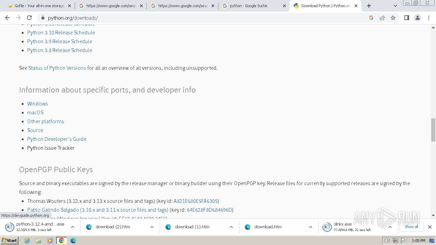
Task: Open Python Developer's Guide link
Action: 57,139
